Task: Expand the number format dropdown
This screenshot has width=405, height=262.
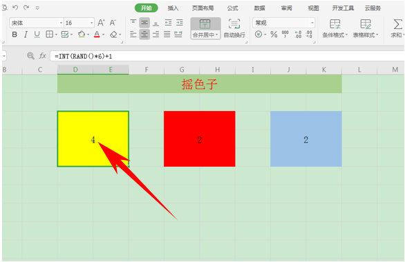Action: pyautogui.click(x=312, y=23)
